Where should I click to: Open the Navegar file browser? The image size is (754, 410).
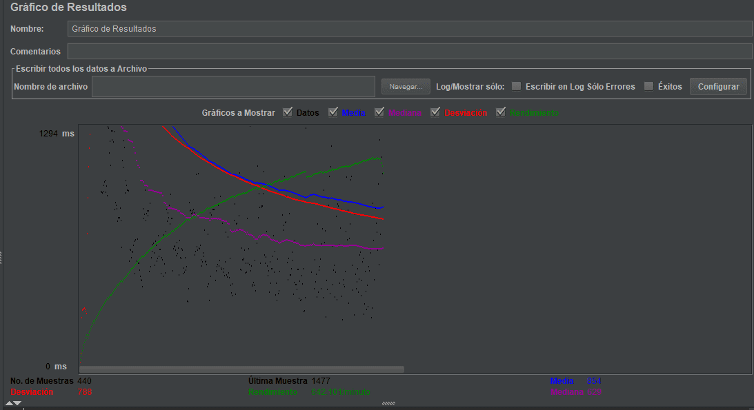405,86
